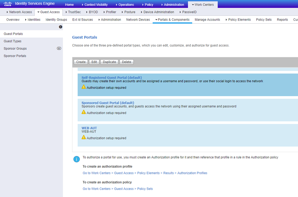298x197 pixels.
Task: Click Self-Registered portal 'Authorization setup required' text
Action: coord(106,88)
